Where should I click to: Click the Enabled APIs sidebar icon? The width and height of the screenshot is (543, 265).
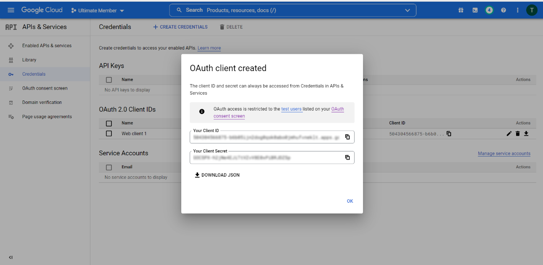click(11, 46)
